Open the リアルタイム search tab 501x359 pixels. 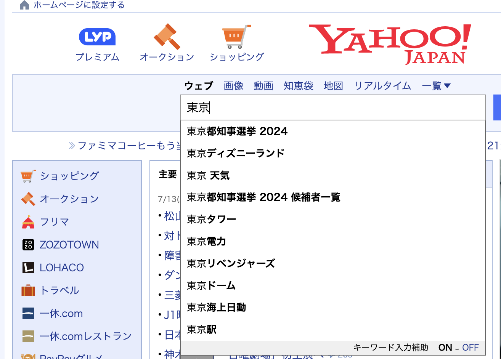382,86
